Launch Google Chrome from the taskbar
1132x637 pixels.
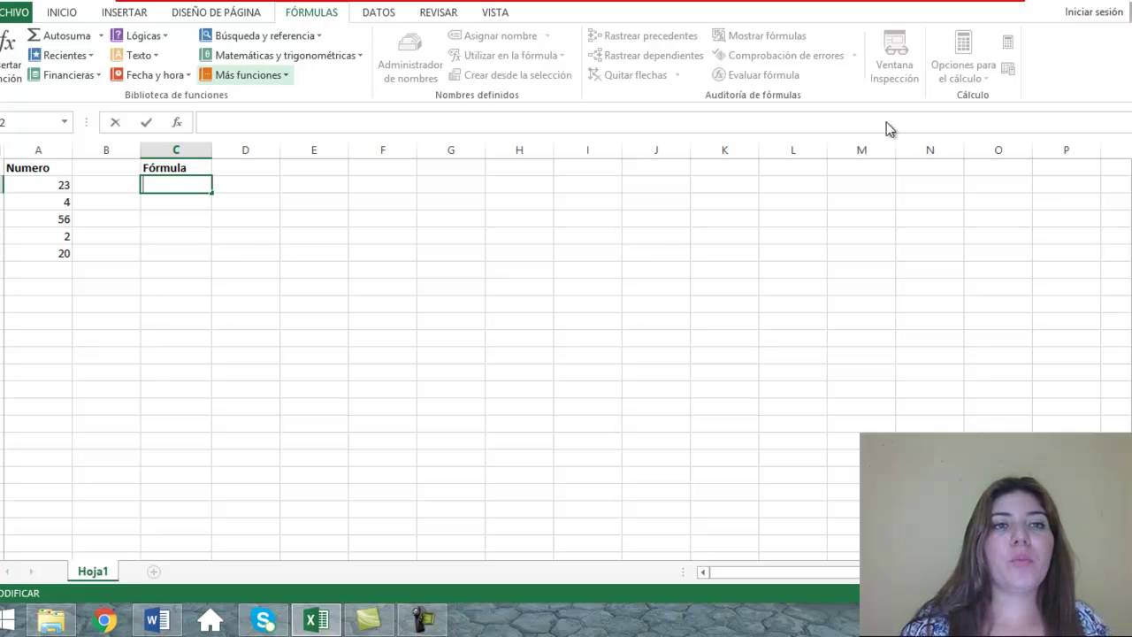point(104,620)
